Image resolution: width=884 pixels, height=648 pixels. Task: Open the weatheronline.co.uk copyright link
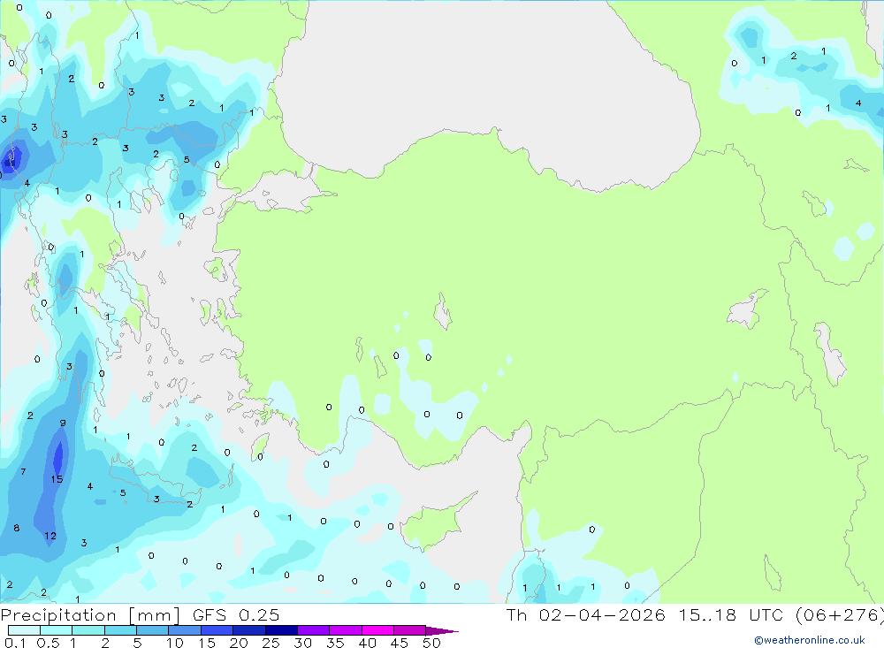(x=810, y=640)
